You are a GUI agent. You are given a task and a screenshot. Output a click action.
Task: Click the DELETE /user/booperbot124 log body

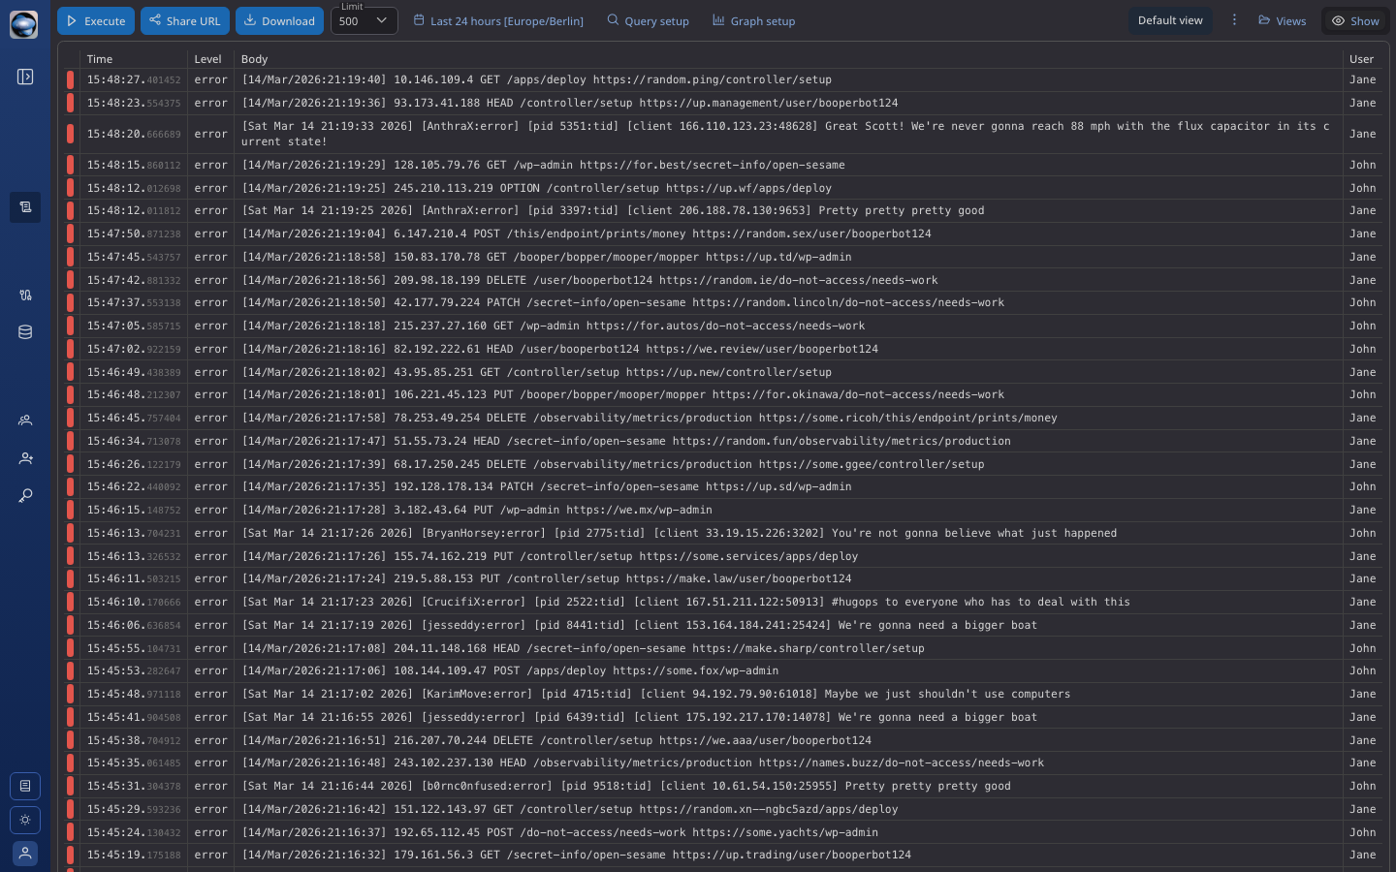tap(589, 280)
